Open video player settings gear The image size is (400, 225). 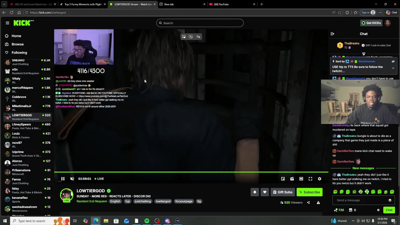click(319, 179)
